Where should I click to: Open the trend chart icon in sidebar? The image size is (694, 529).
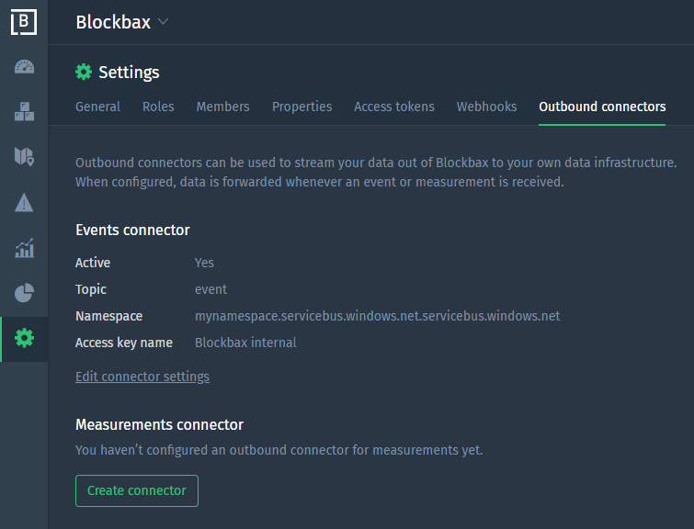[24, 248]
